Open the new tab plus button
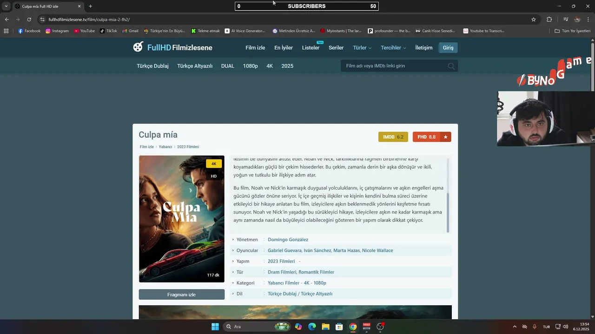The image size is (595, 334). (x=90, y=6)
